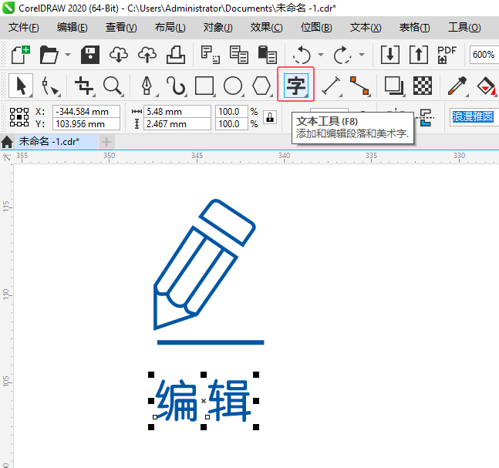
Task: Select the Polygon tool
Action: coord(261,86)
